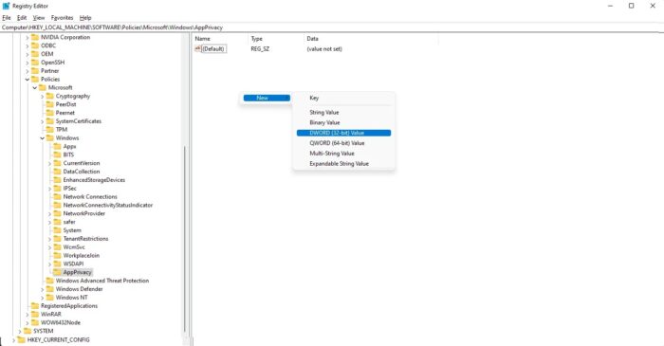The height and width of the screenshot is (346, 664).
Task: Click the Registry Editor app icon
Action: [6, 6]
